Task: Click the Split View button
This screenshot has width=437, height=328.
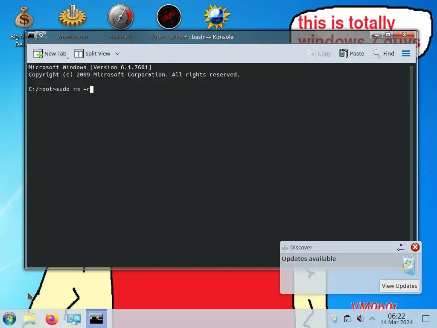Action: pyautogui.click(x=92, y=53)
